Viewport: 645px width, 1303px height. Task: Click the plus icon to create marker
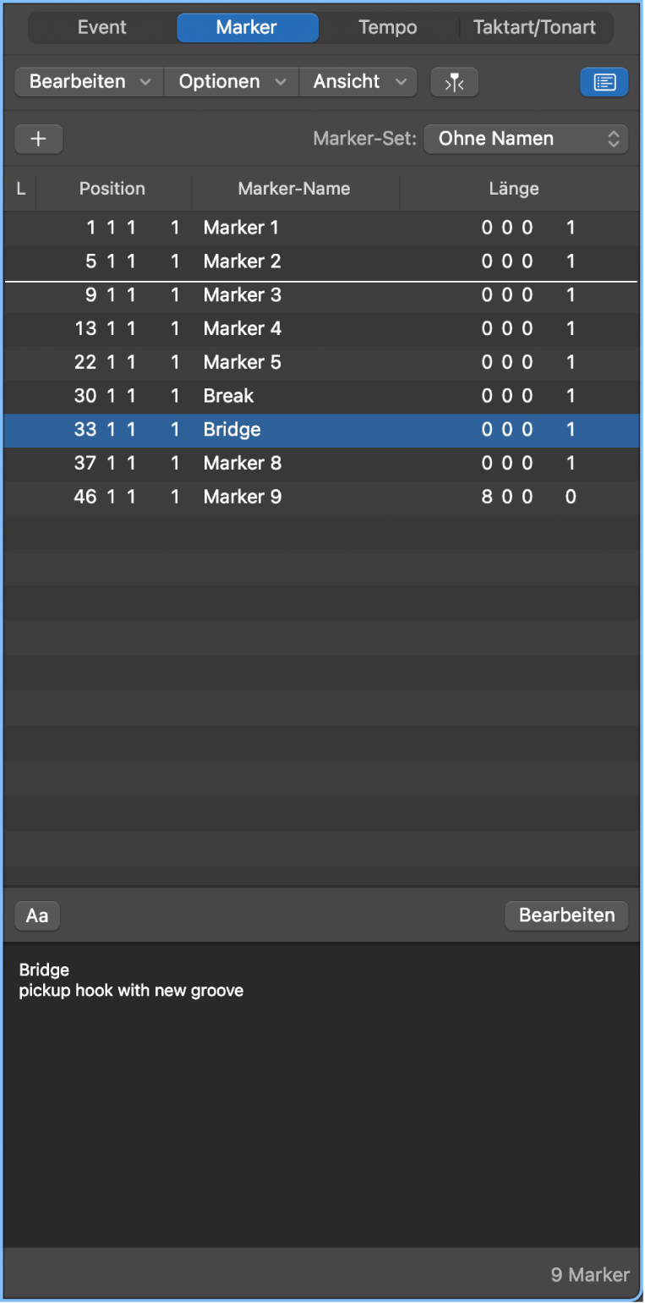pyautogui.click(x=38, y=139)
